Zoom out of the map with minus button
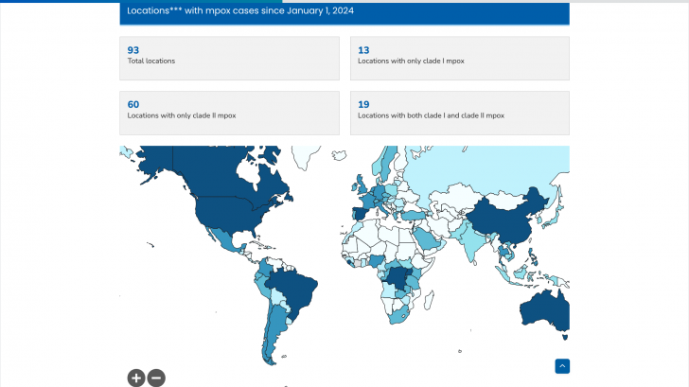The width and height of the screenshot is (689, 387). coord(156,378)
